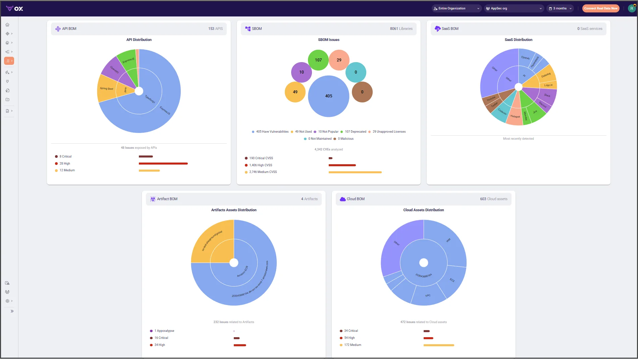Image resolution: width=638 pixels, height=359 pixels.
Task: Click the SaaS BOM lightning icon
Action: [437, 29]
